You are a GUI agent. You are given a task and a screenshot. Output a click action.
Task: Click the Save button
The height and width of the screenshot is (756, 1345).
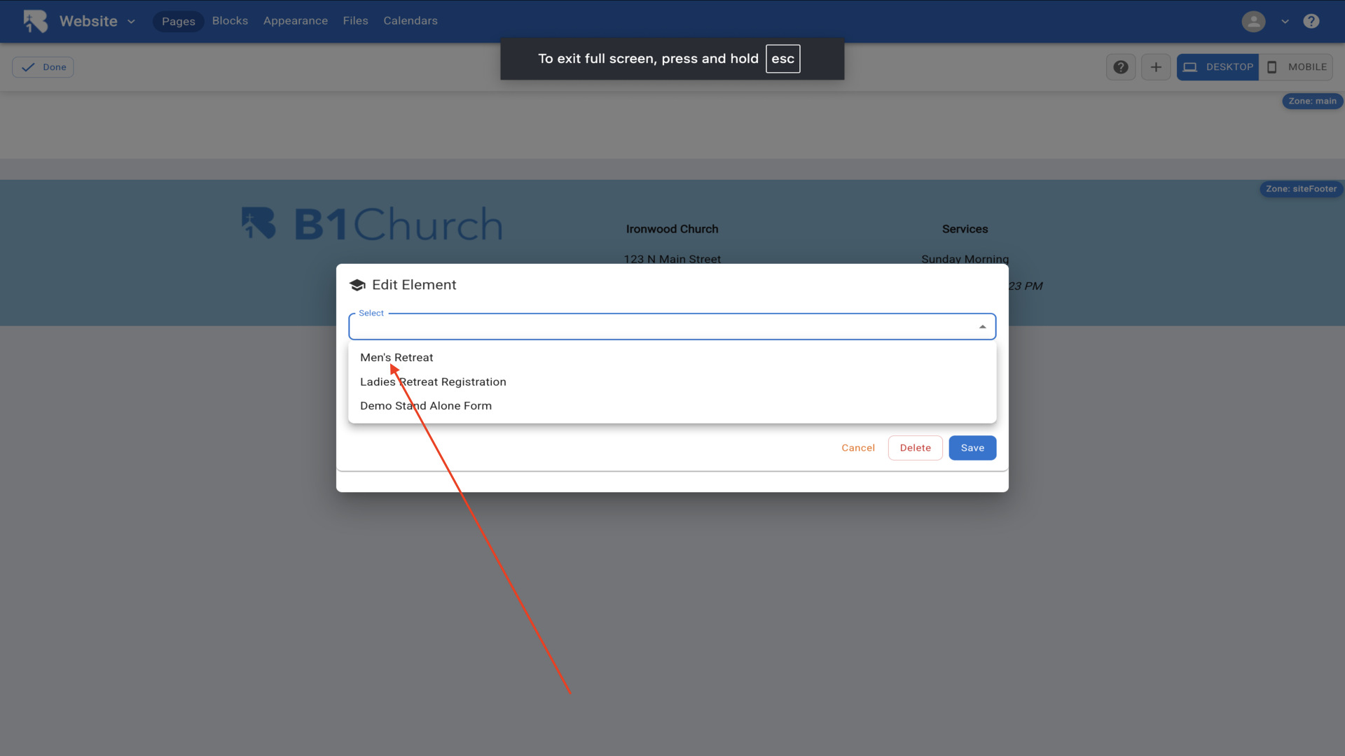(972, 448)
